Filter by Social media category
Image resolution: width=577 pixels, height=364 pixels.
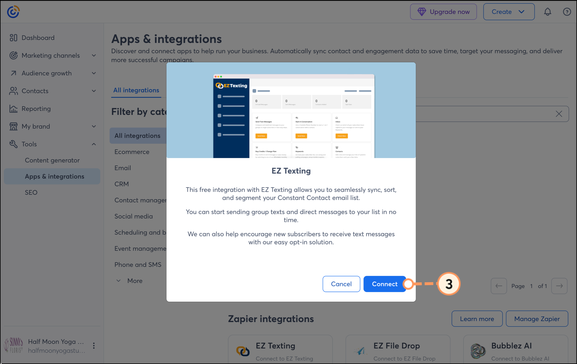[x=134, y=216]
